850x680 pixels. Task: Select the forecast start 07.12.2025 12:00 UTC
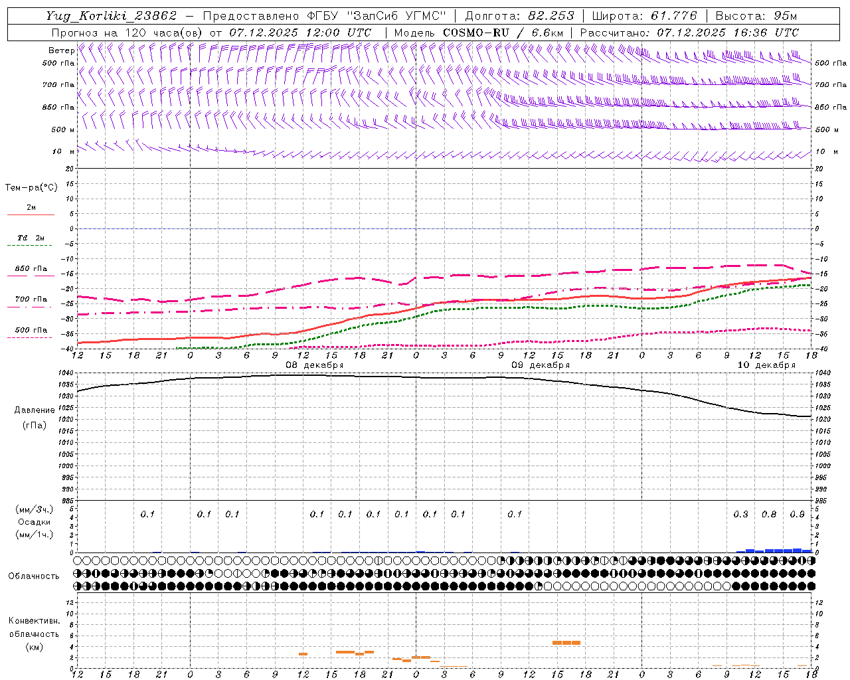click(x=300, y=33)
